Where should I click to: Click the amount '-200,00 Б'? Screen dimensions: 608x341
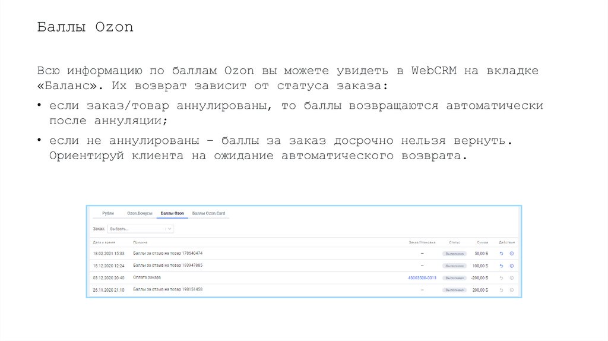tap(479, 278)
